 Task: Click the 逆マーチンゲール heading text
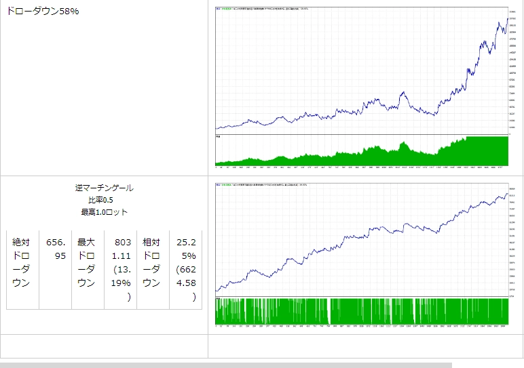[104, 188]
